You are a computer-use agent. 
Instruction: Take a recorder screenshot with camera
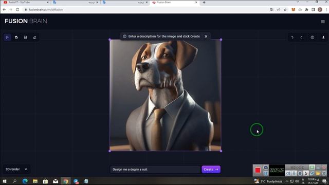tap(266, 168)
